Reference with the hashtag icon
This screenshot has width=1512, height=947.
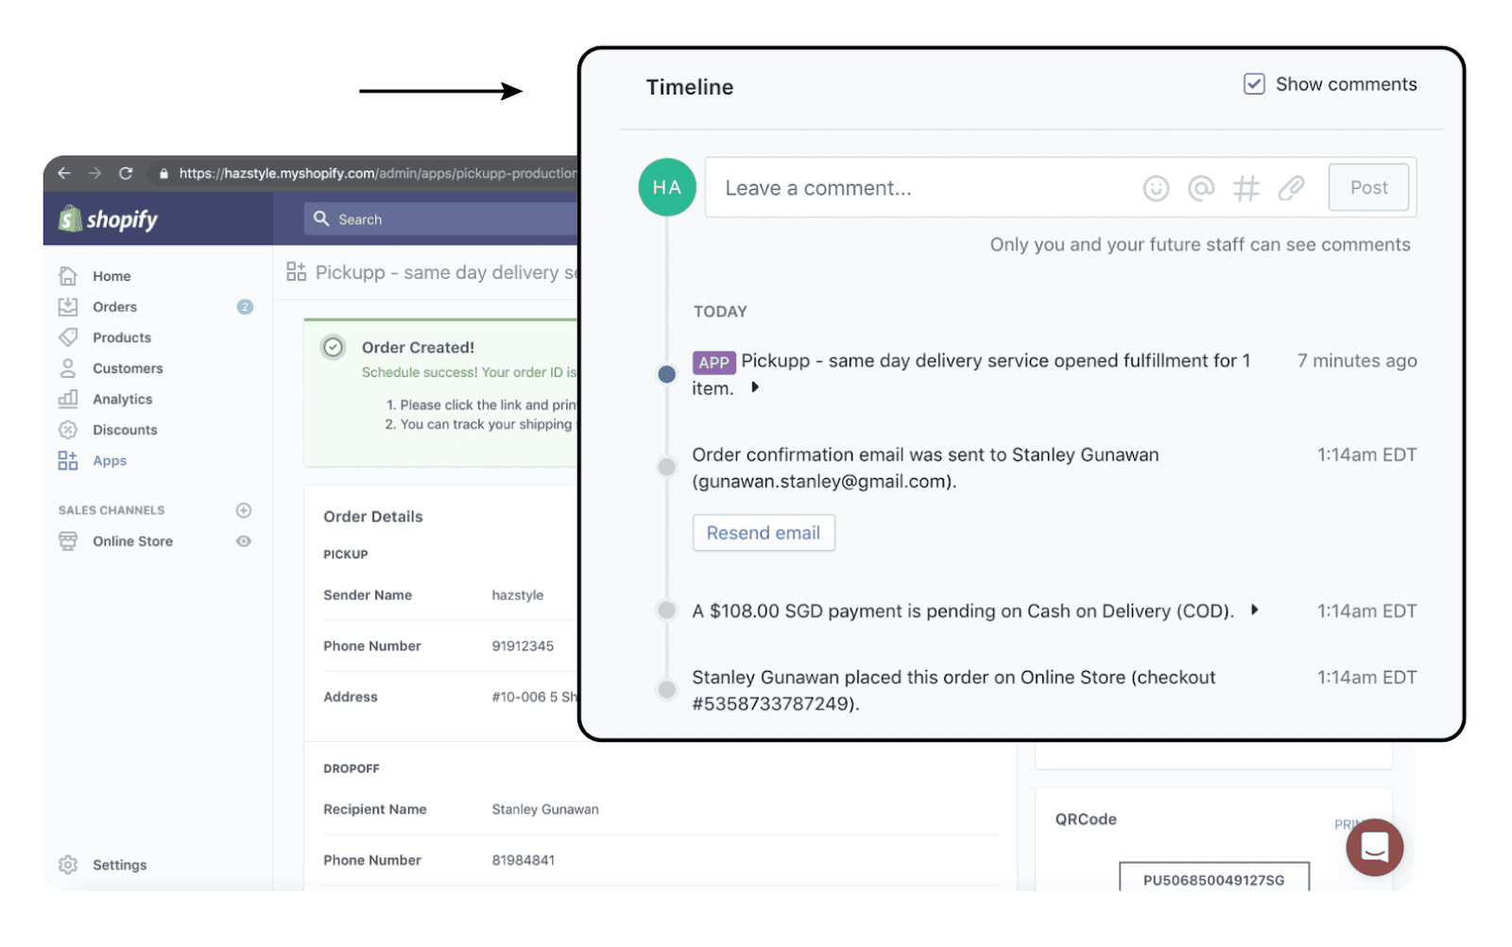click(x=1246, y=188)
